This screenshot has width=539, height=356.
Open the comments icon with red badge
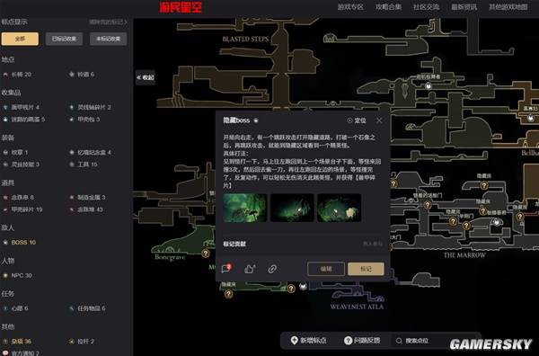[226, 268]
